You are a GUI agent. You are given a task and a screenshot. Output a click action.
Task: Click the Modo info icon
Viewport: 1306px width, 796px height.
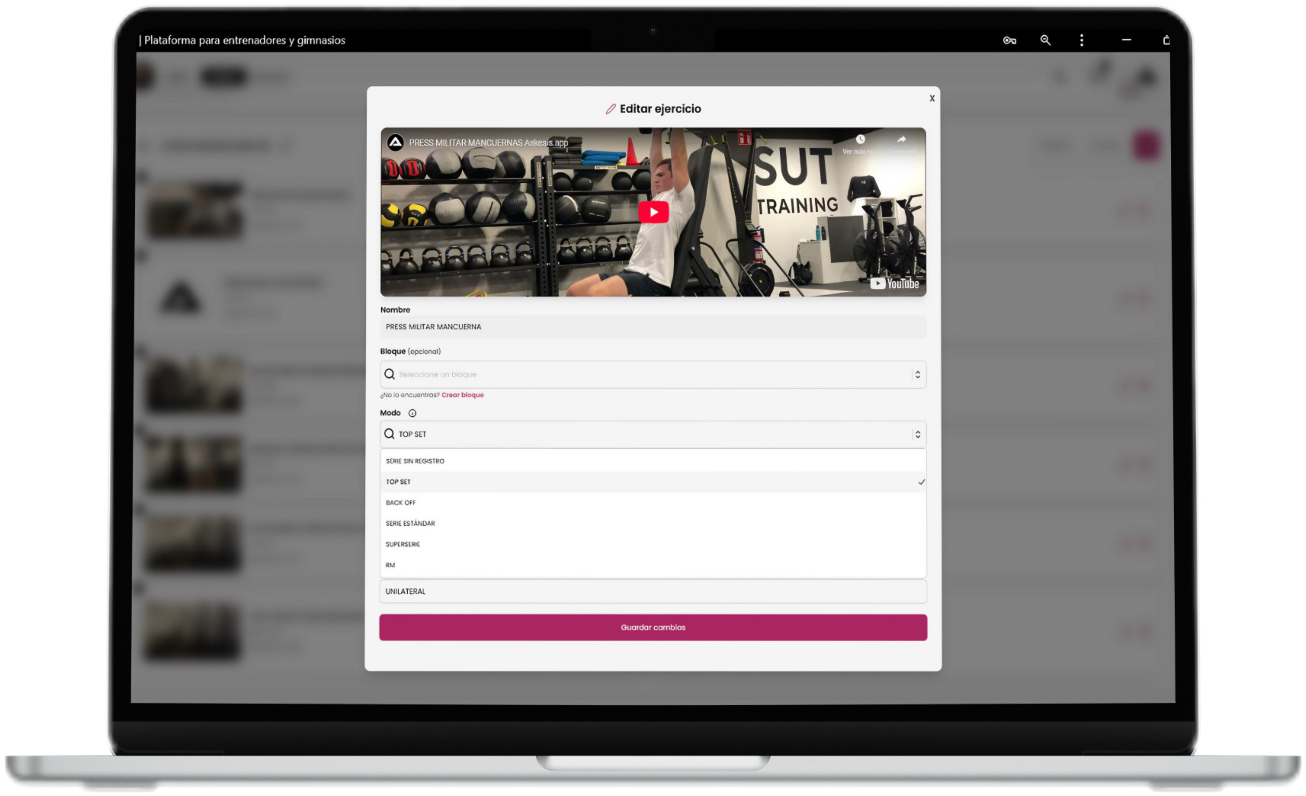tap(412, 413)
